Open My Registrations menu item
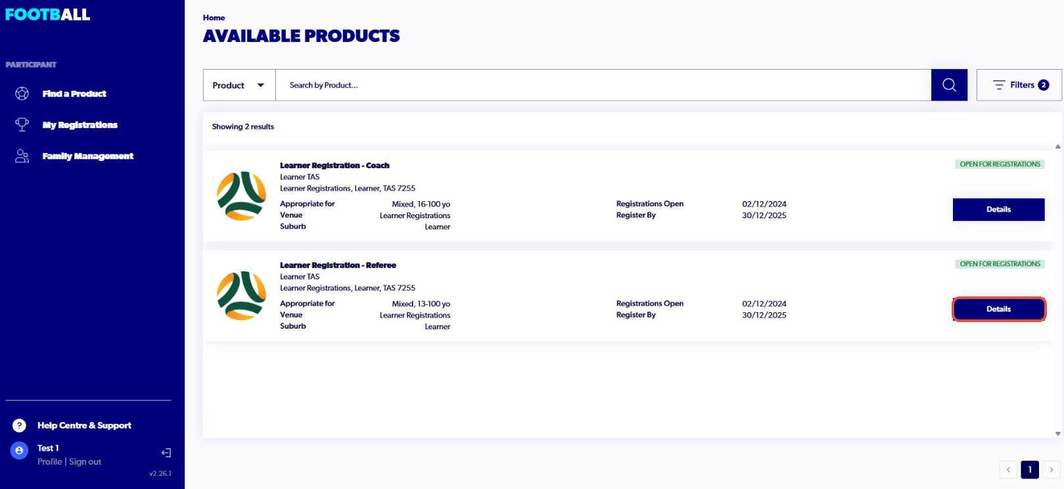Screen dimensions: 1064x489 [x=80, y=125]
